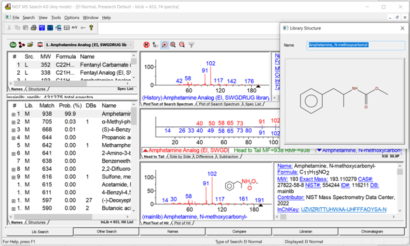Click the tree hierarchy display icon

[x=155, y=45]
